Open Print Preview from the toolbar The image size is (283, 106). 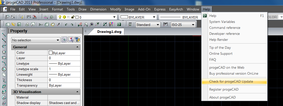(x=33, y=24)
